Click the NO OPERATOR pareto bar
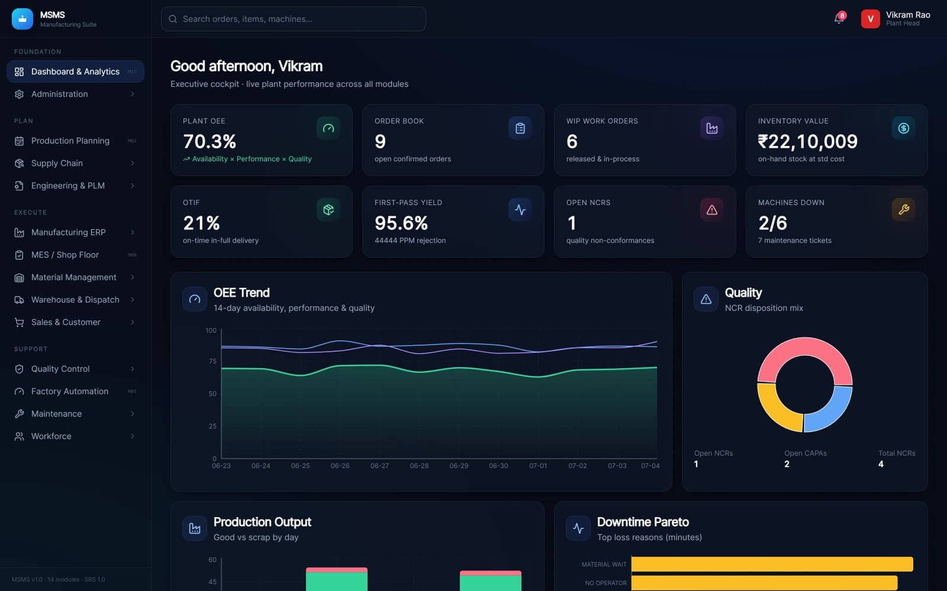The height and width of the screenshot is (591, 947). [x=764, y=583]
